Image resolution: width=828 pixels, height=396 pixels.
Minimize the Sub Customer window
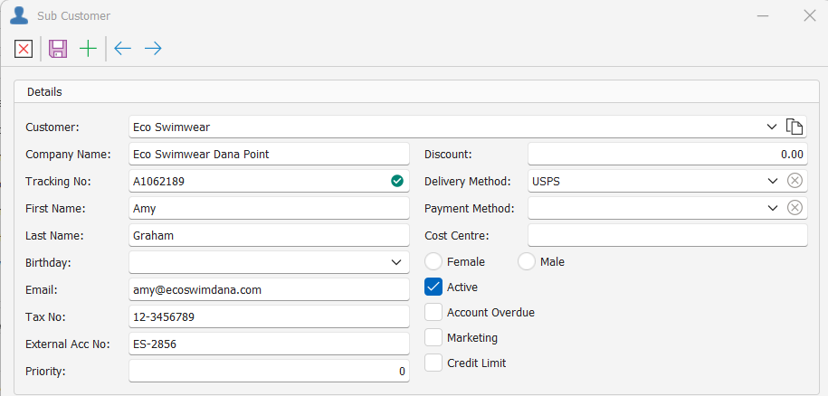pos(763,15)
